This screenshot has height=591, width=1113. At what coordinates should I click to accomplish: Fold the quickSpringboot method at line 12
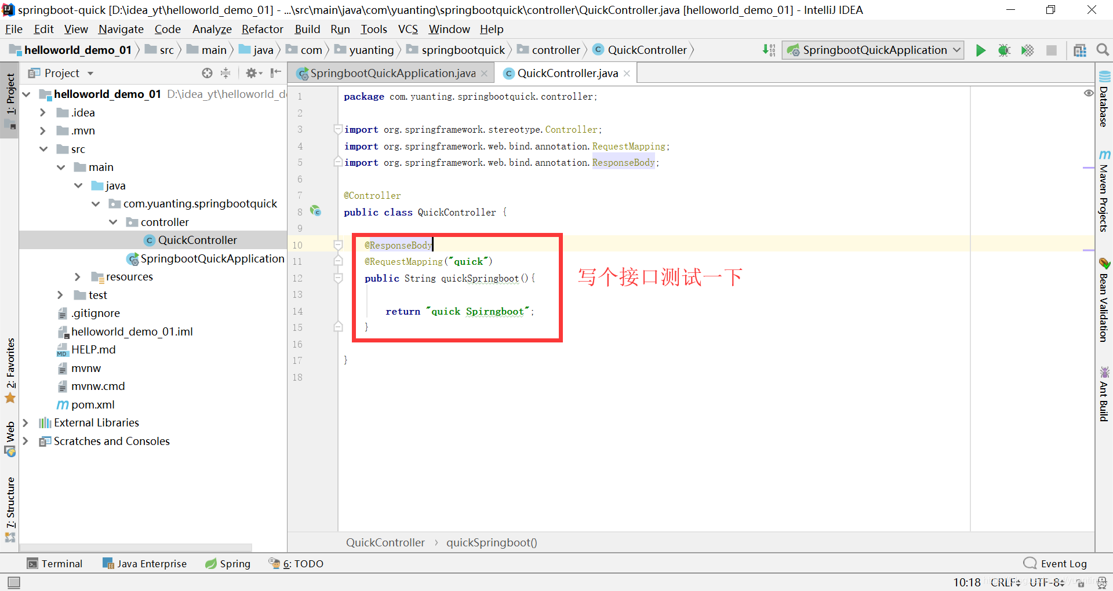[x=338, y=278]
